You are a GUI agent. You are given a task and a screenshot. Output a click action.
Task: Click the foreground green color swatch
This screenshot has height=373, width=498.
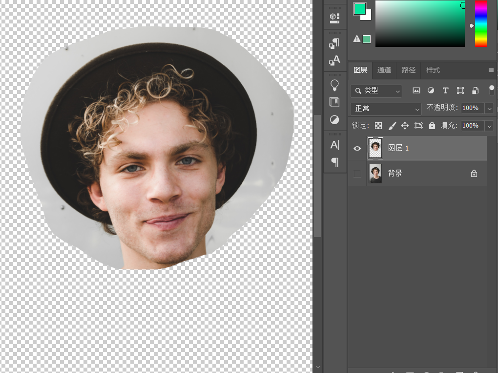359,9
